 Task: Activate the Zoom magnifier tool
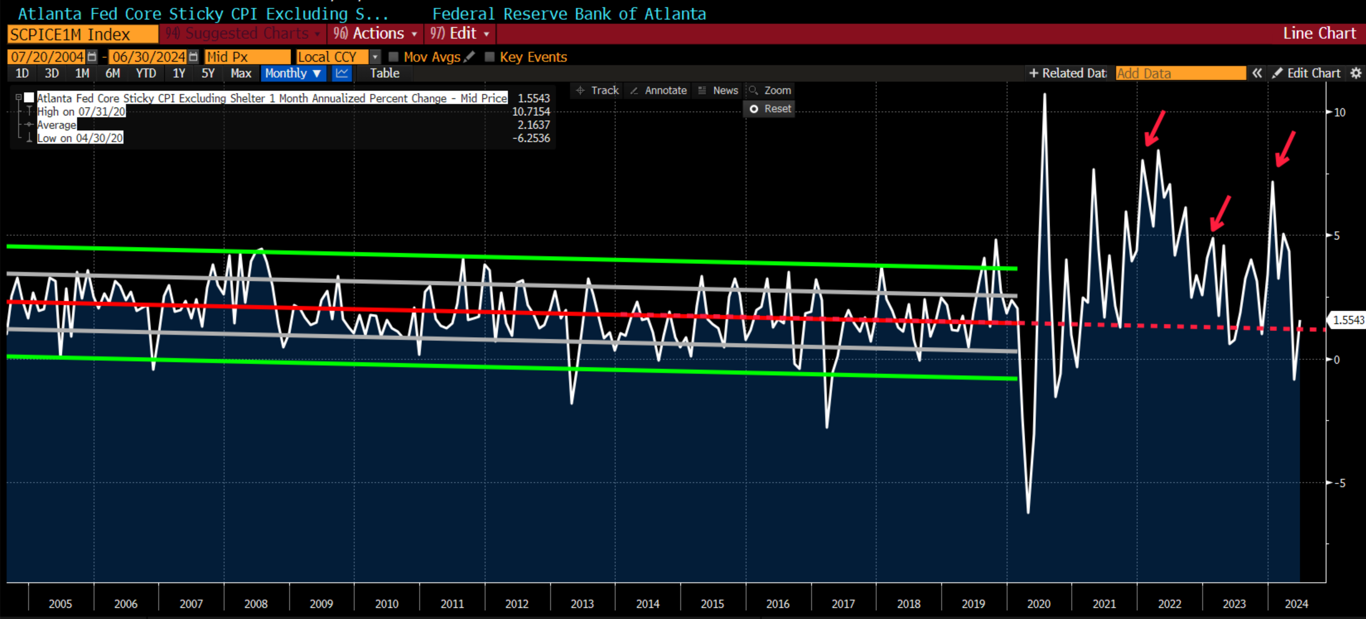[x=770, y=90]
